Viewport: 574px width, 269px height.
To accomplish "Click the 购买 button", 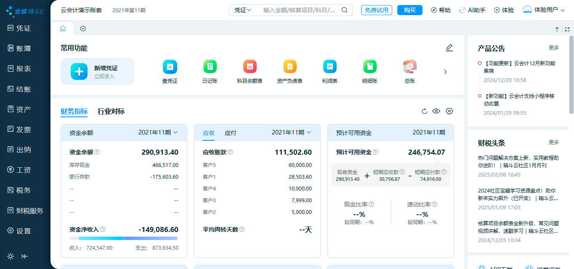I will coord(410,10).
